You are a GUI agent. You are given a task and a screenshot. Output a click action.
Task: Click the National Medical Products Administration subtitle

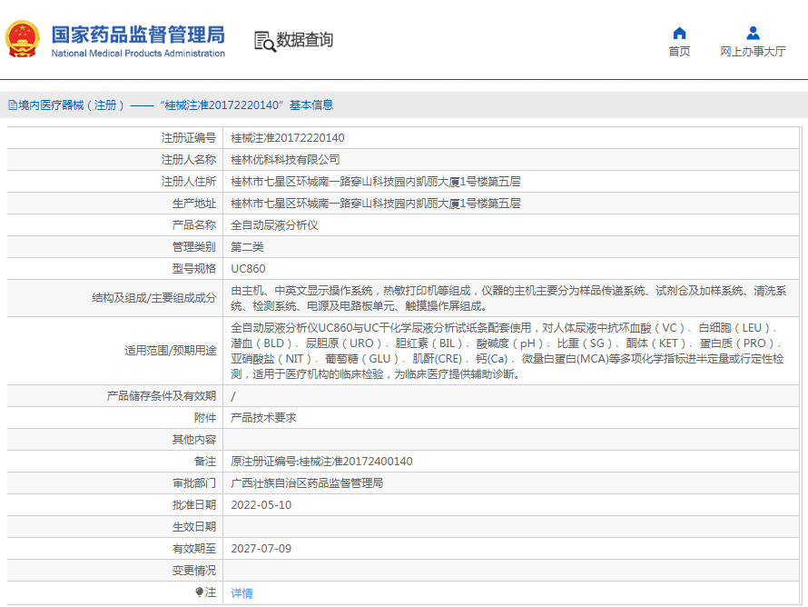pos(138,54)
